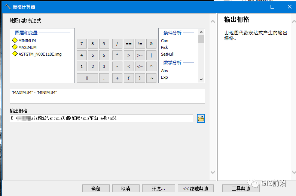296x196 pixels.
Task: Click the <= operator button
Action: point(140,66)
